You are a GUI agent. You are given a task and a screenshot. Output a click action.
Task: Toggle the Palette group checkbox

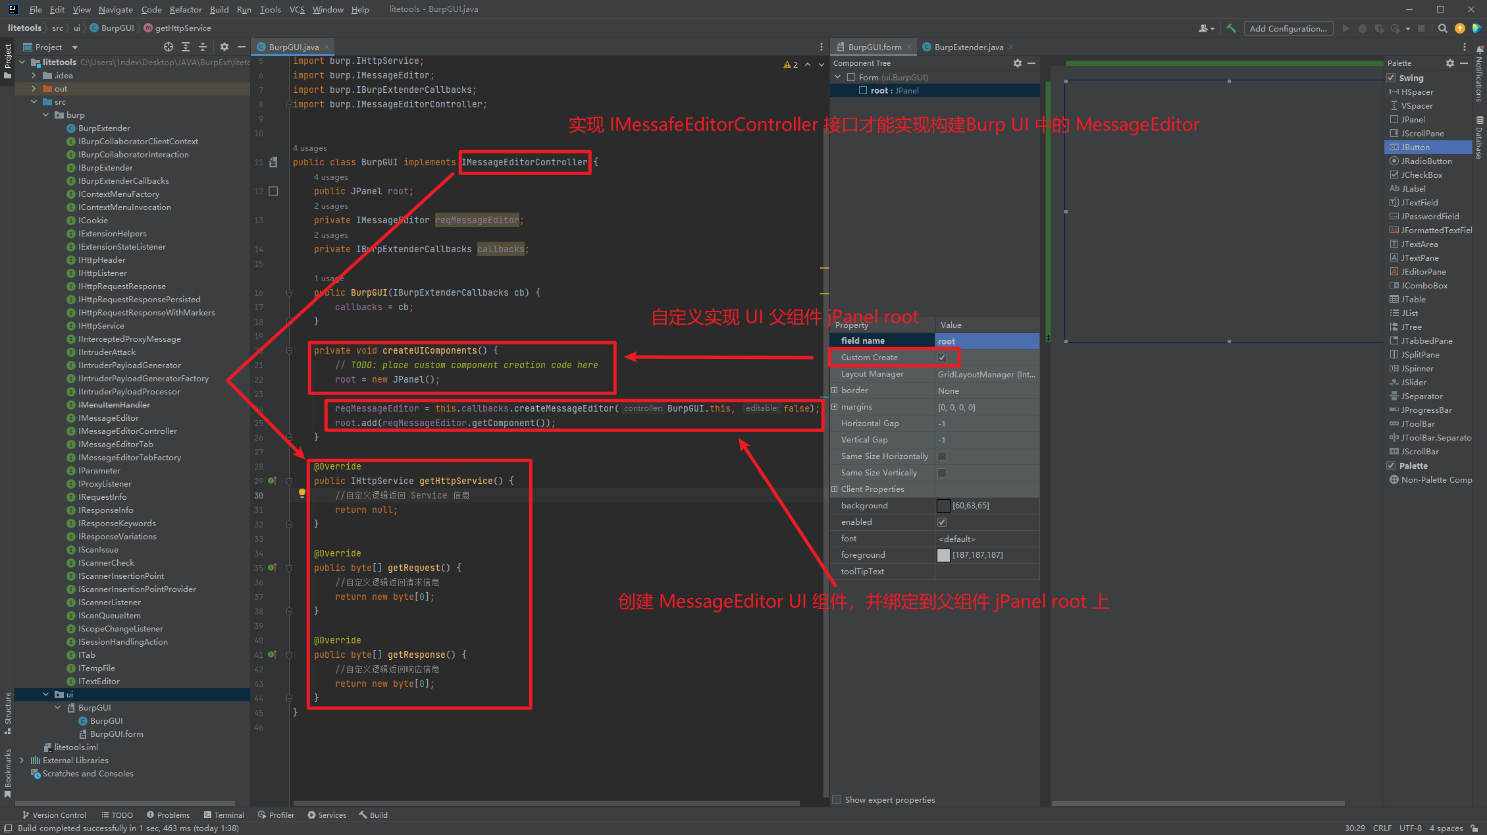(x=1392, y=466)
